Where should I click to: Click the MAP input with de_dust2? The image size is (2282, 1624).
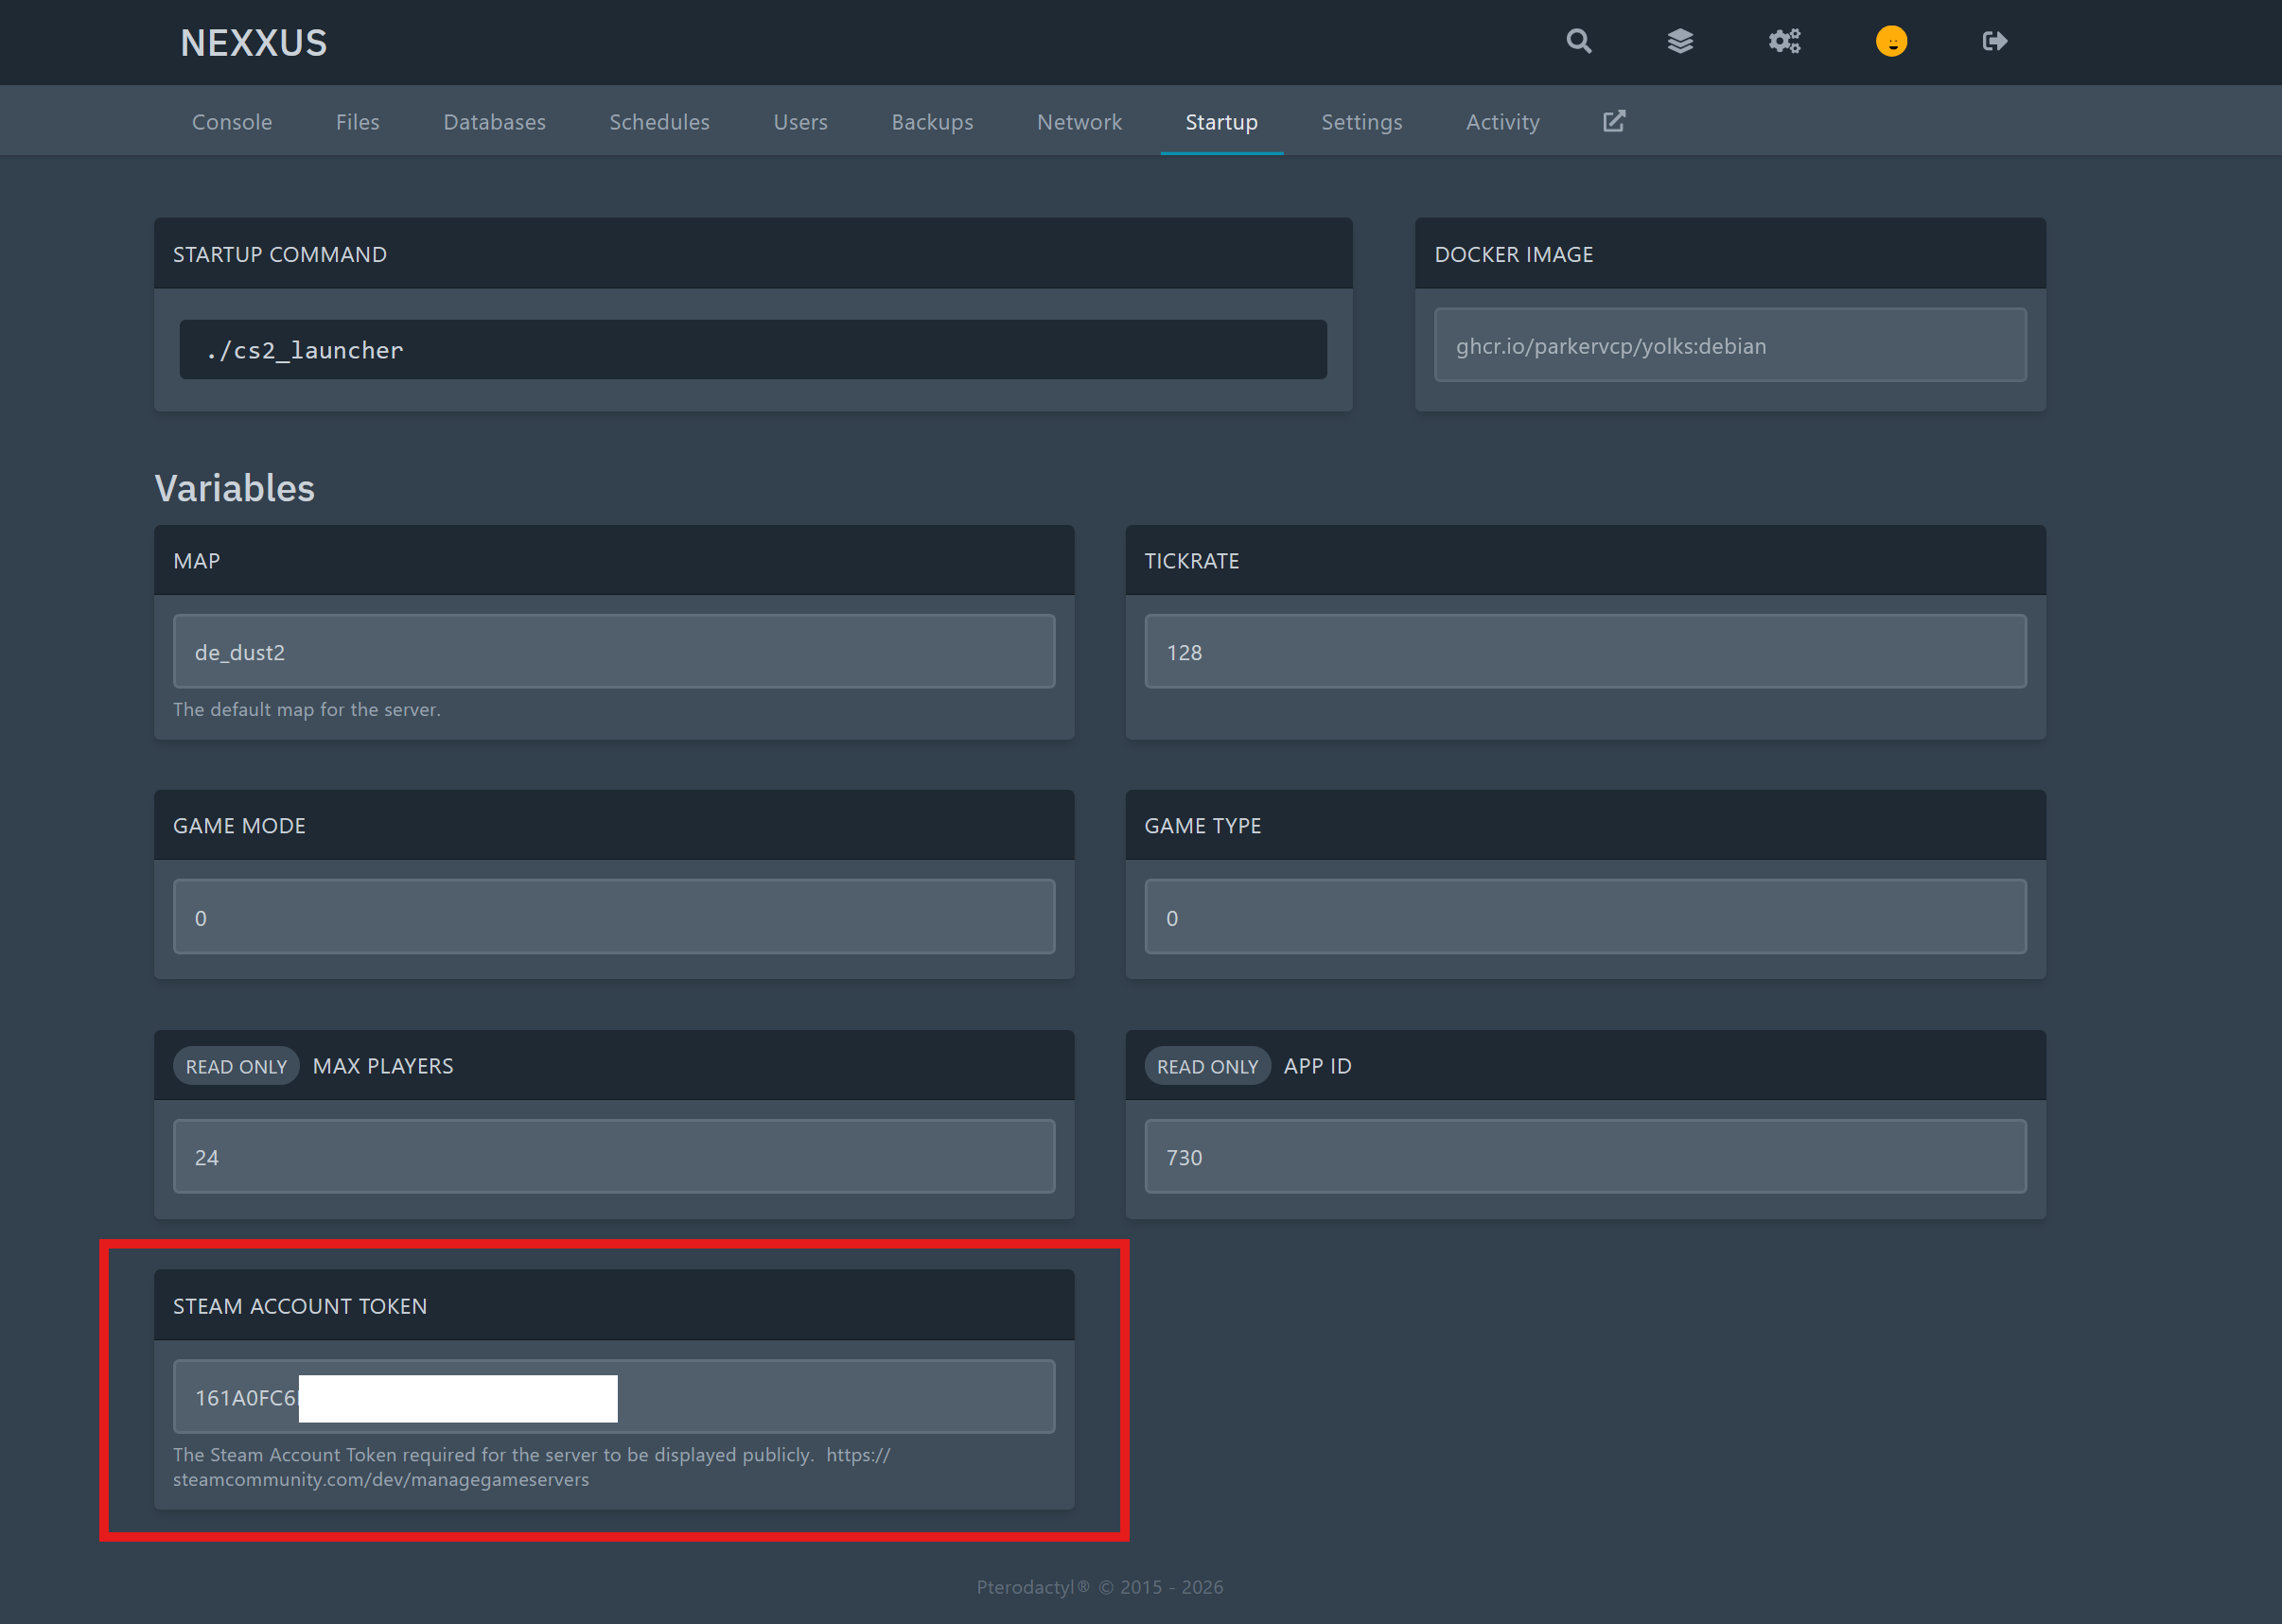click(614, 651)
